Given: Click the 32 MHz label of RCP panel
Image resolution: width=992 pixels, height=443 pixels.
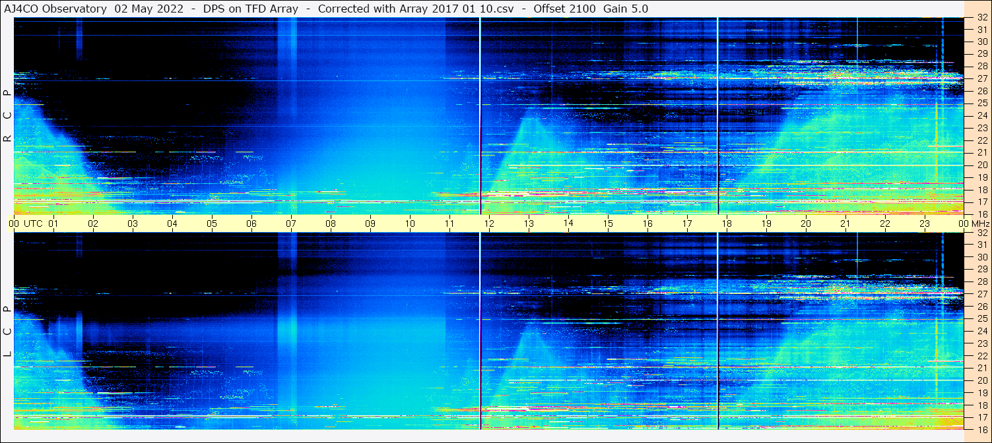Looking at the screenshot, I should point(981,18).
